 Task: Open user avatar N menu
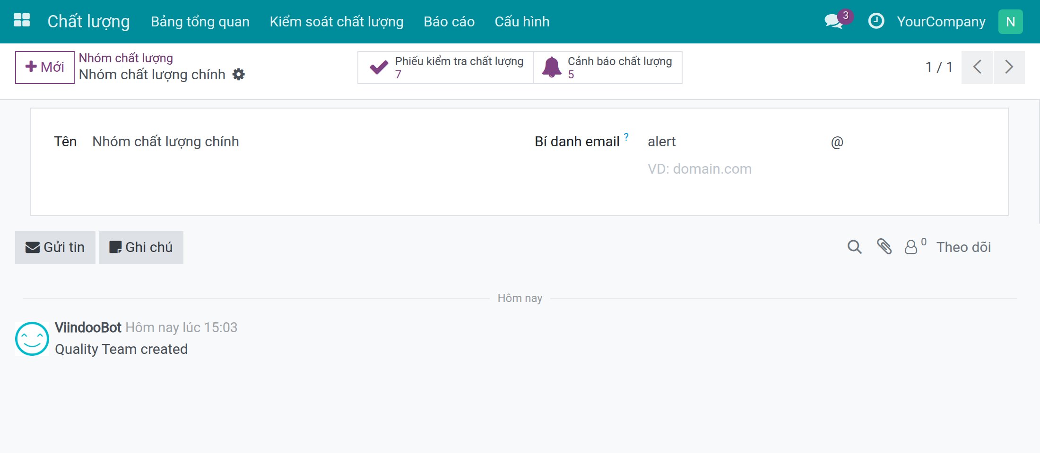pos(1010,22)
